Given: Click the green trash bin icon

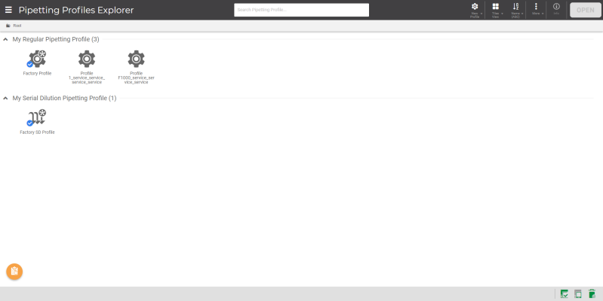Looking at the screenshot, I should [x=592, y=294].
